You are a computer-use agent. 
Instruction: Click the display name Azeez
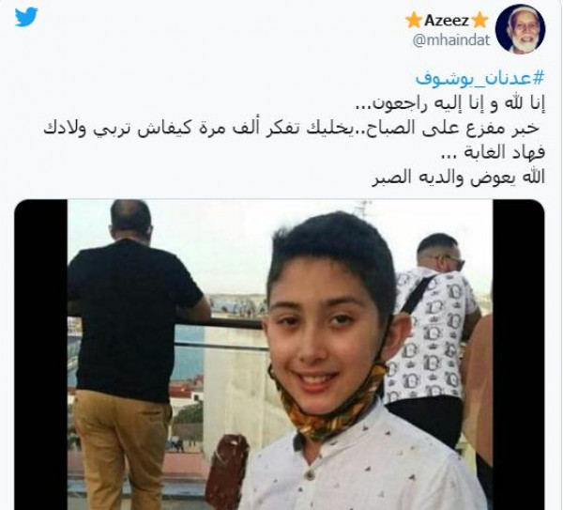coord(447,21)
